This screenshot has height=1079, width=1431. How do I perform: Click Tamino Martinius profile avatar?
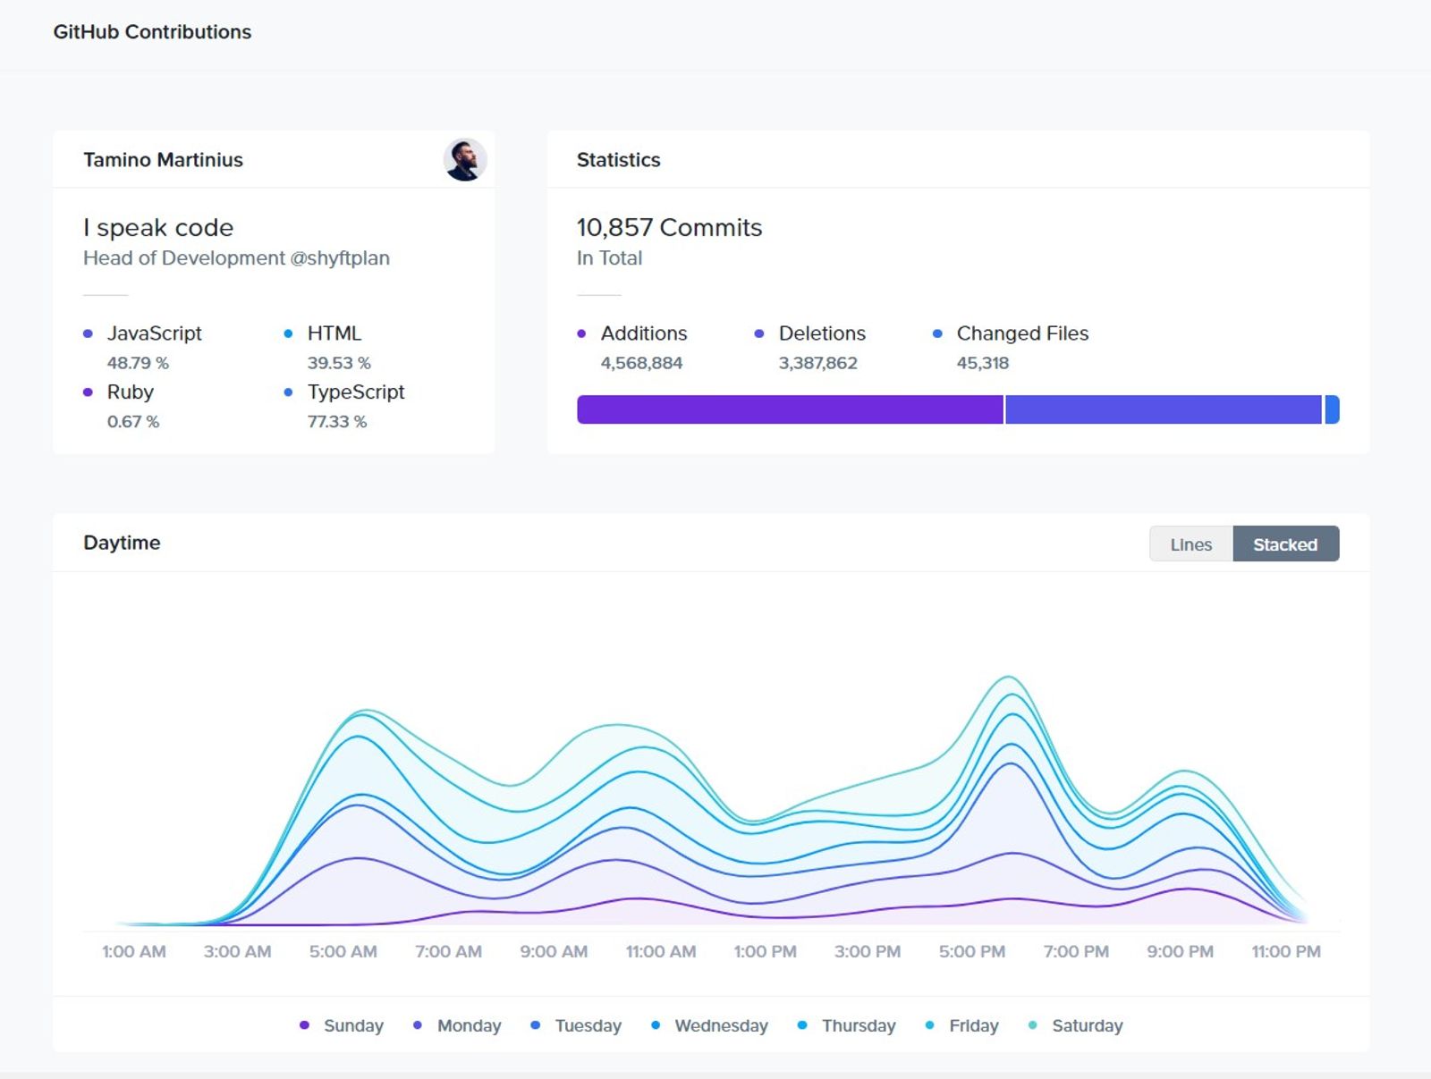click(x=465, y=160)
